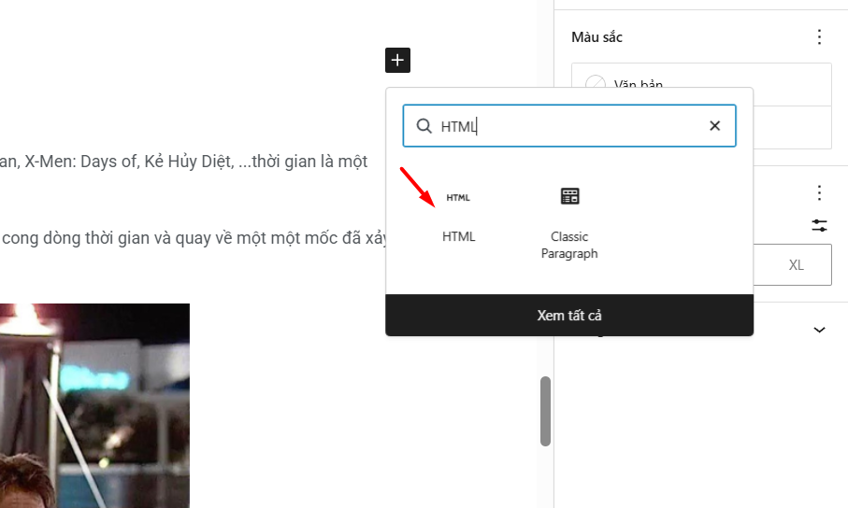848x508 pixels.
Task: Select the Văn bản color option
Action: tap(701, 84)
